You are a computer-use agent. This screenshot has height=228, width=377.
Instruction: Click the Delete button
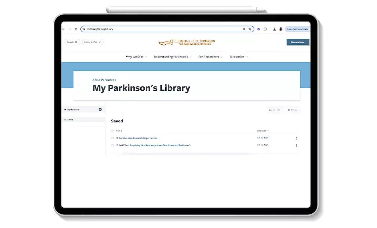click(293, 110)
